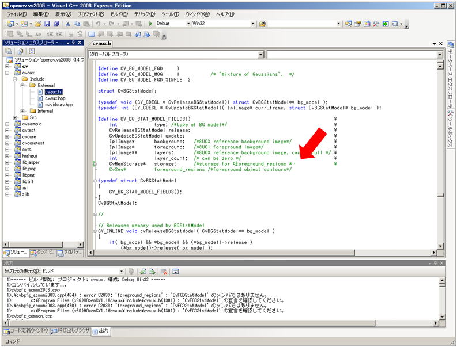Image resolution: width=457 pixels, height=347 pixels.
Task: Open the プロジェクト(P) menu
Action: click(90, 14)
